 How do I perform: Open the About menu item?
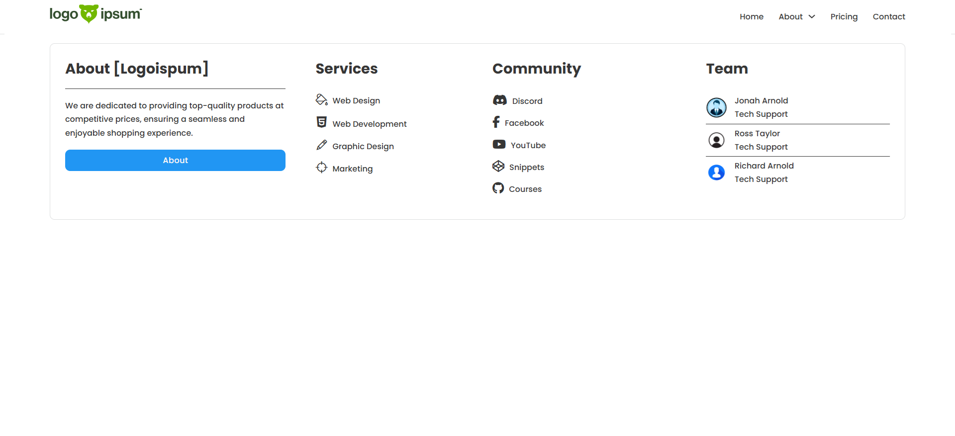791,17
